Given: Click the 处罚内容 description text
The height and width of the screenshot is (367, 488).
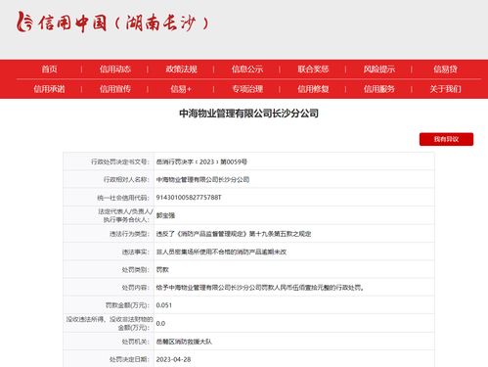Looking at the screenshot, I should click(x=260, y=288).
